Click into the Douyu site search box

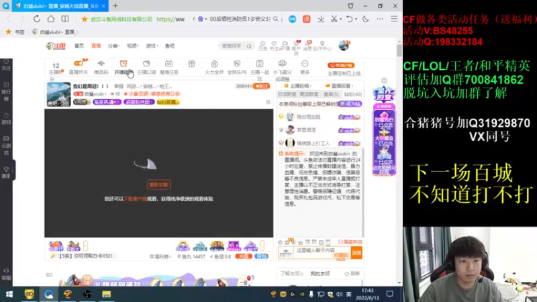click(x=233, y=46)
